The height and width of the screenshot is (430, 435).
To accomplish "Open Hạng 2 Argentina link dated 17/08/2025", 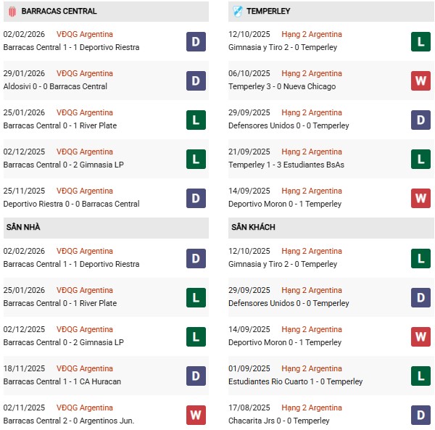I will tap(312, 408).
